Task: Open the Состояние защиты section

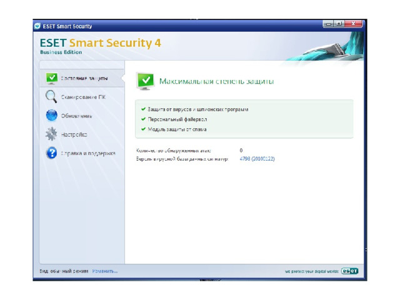Action: pos(82,78)
